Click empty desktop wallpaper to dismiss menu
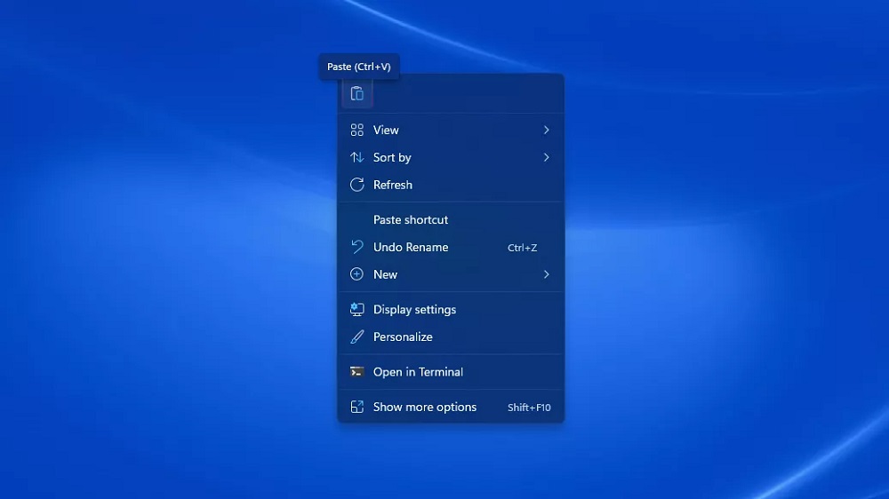This screenshot has height=499, width=889. pos(711,266)
